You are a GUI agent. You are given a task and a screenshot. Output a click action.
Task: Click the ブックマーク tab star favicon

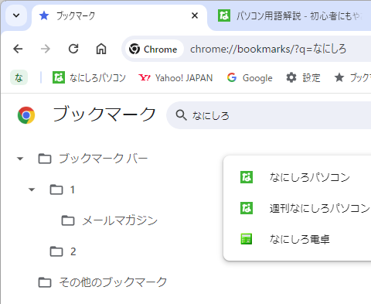pos(44,15)
